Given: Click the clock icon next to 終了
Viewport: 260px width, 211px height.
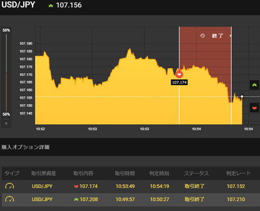Looking at the screenshot, I should click(203, 36).
